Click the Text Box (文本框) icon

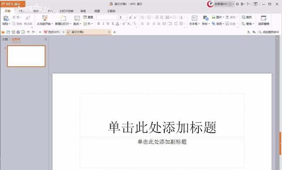(195, 18)
